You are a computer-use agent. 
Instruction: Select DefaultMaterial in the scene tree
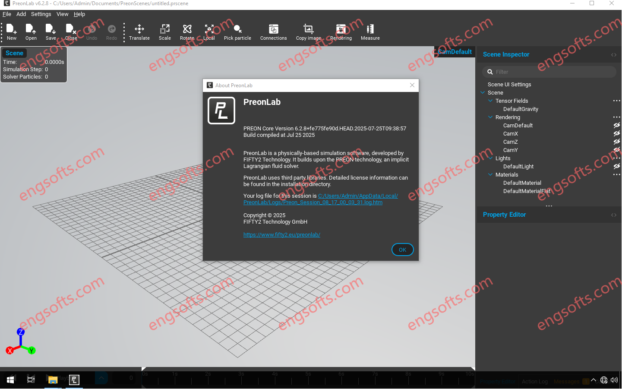click(522, 183)
